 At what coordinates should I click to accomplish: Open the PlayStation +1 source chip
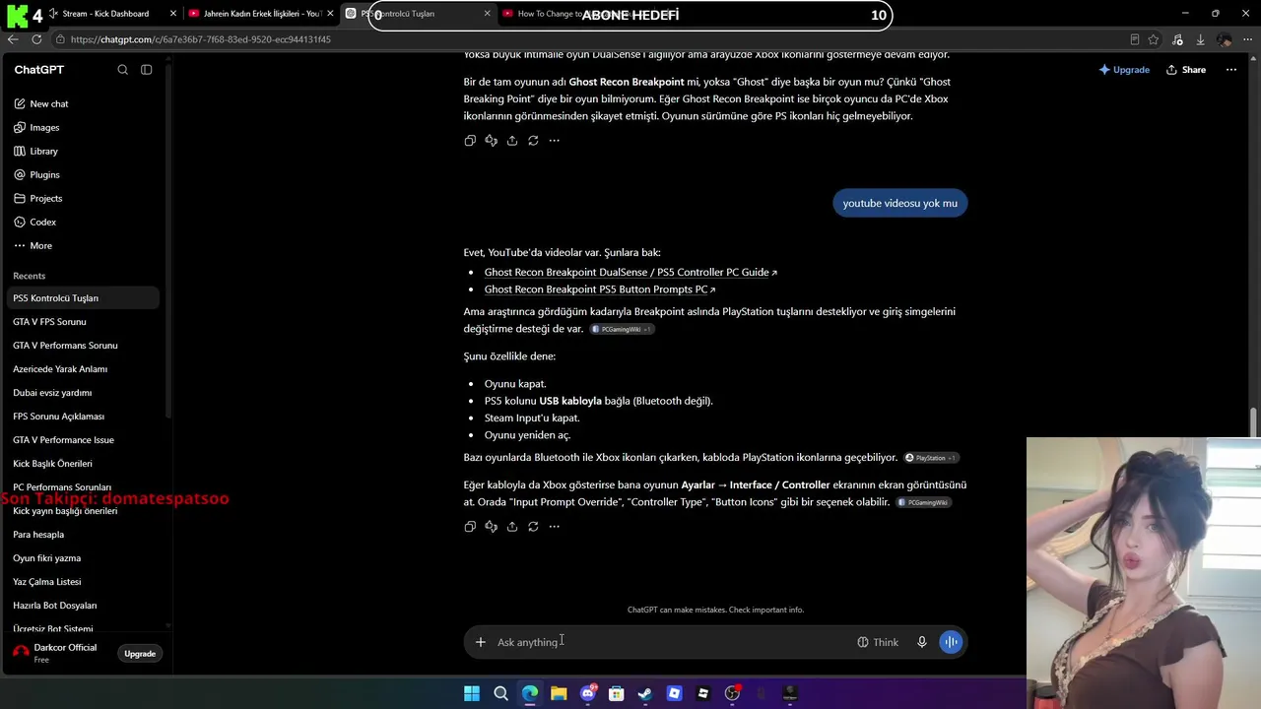[932, 458]
